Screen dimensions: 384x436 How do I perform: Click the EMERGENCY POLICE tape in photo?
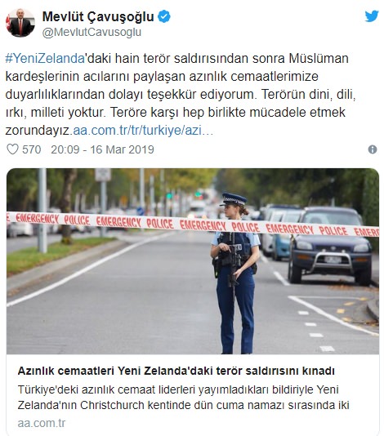coord(193,224)
